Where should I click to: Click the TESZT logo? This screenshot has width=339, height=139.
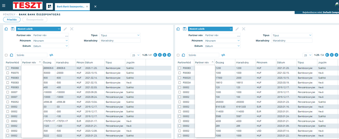(x=28, y=6)
